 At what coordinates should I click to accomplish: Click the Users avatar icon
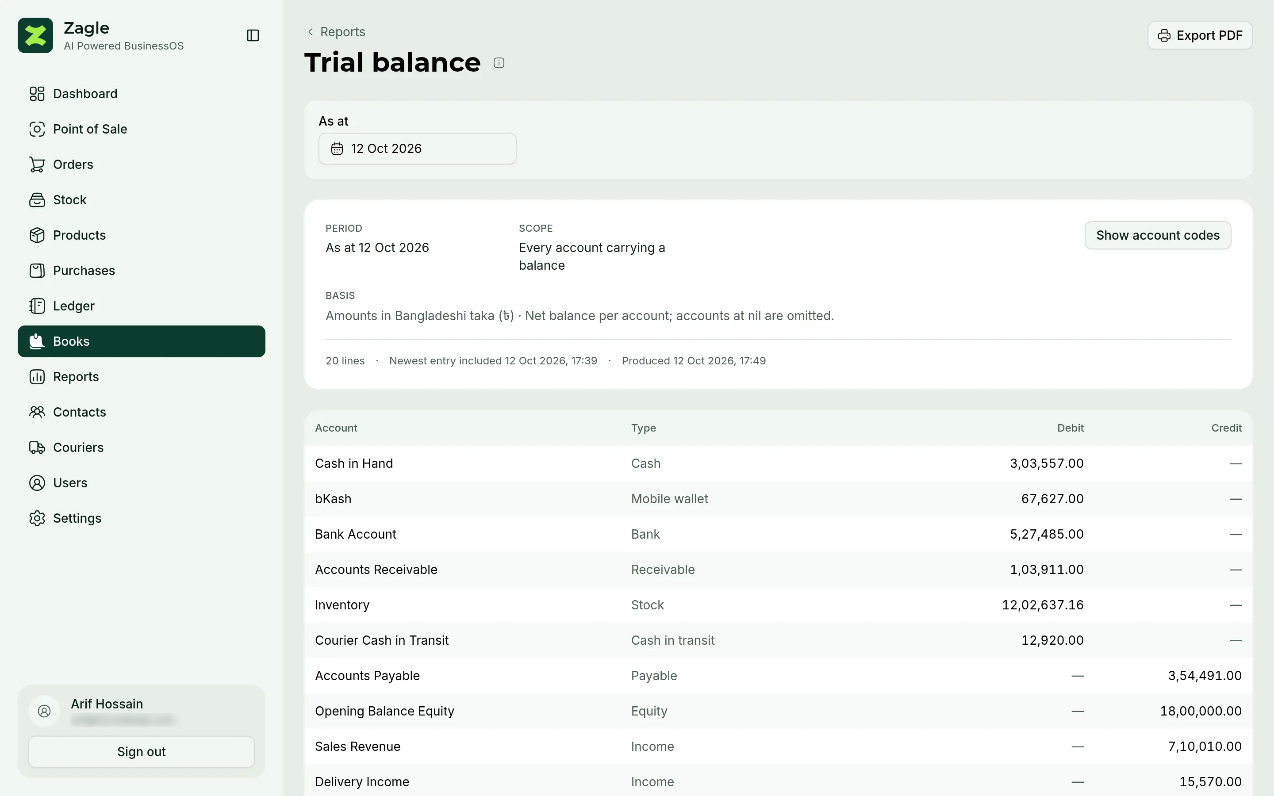pos(37,483)
